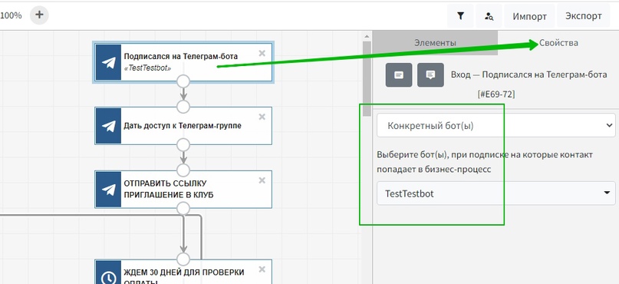Click the output connector under Дать доступ block
619x284 pixels.
(x=183, y=145)
